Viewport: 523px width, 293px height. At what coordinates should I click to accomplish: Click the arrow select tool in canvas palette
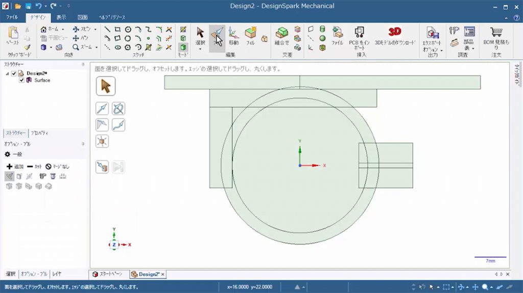click(106, 86)
